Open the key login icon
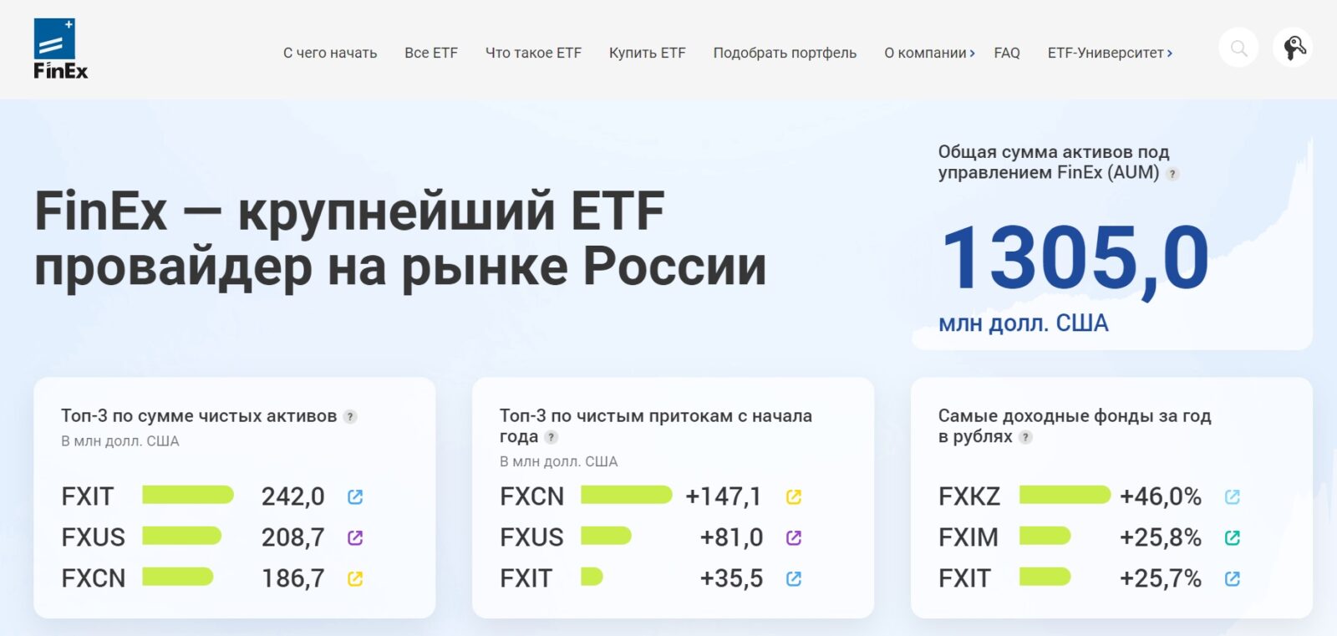This screenshot has height=636, width=1337. coord(1293,48)
